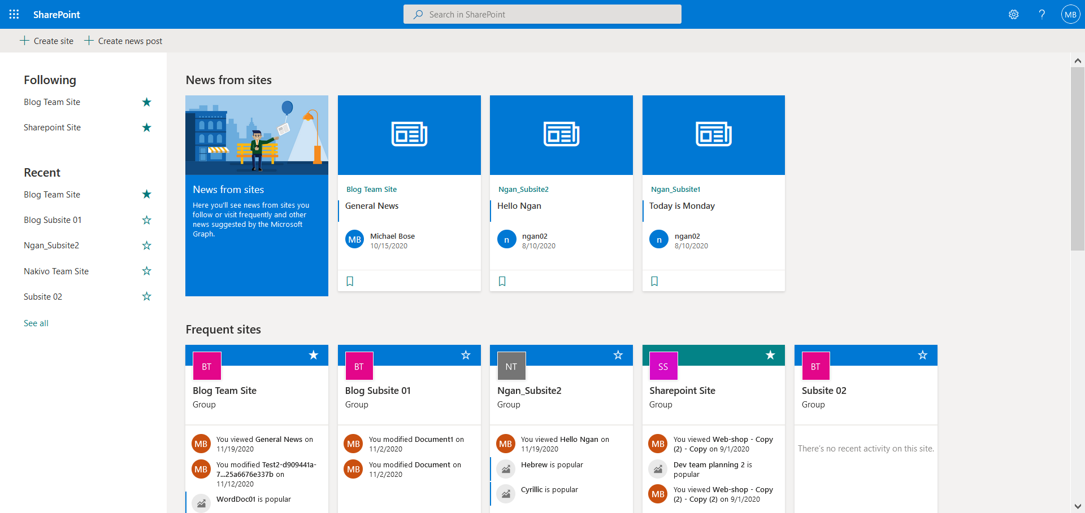Open Nakivo Team Site in Recent list
The height and width of the screenshot is (513, 1085).
[56, 271]
